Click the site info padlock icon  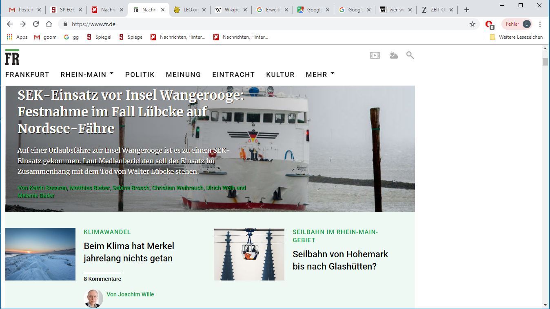65,24
